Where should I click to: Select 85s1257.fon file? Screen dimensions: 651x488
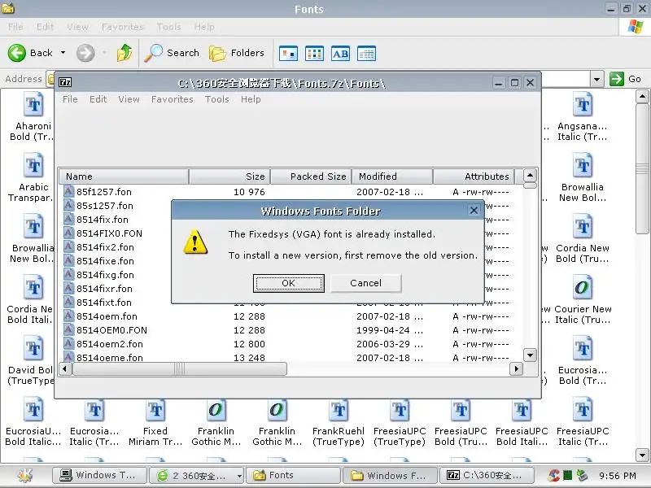point(105,206)
